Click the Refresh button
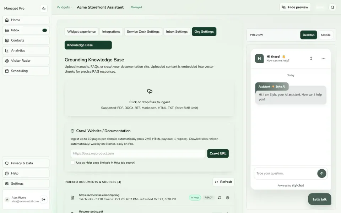The image size is (341, 213). 223,182
